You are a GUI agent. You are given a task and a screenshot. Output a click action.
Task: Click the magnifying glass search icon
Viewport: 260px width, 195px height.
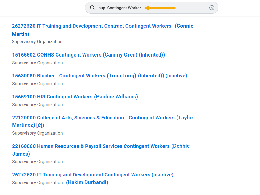pyautogui.click(x=92, y=8)
